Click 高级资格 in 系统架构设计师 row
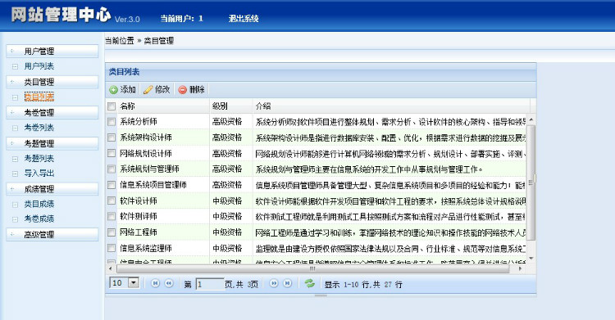This screenshot has width=615, height=320. point(227,137)
